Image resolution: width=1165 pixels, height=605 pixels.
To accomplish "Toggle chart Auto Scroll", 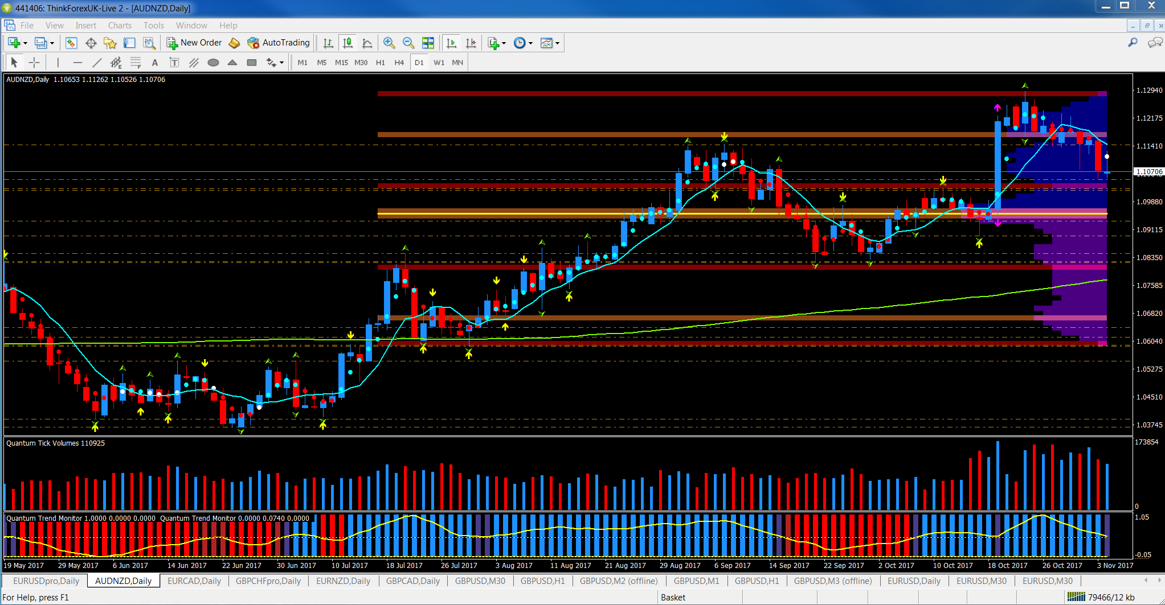I will tap(452, 43).
